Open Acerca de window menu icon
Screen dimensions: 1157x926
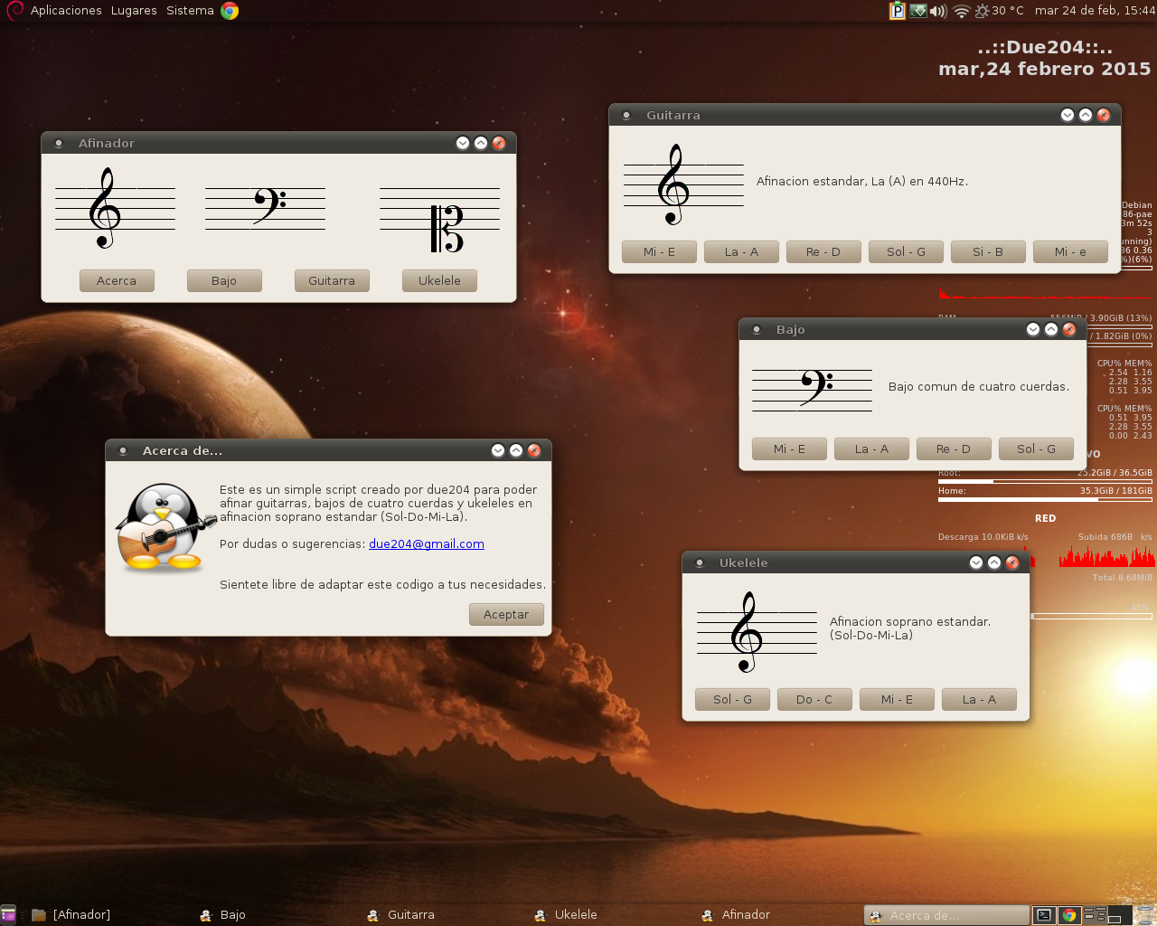(x=123, y=450)
